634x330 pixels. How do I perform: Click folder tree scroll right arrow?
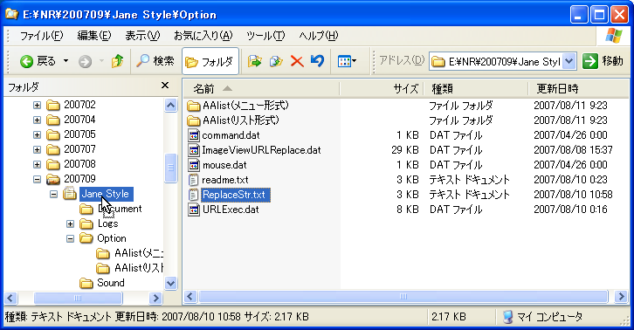(x=155, y=298)
